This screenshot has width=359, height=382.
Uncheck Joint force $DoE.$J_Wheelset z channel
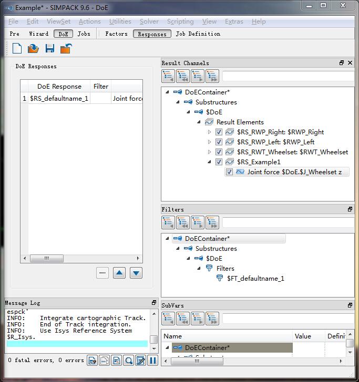click(229, 172)
